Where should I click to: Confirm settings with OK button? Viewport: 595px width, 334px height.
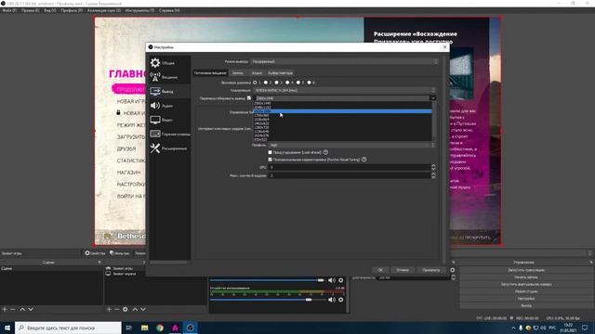[380, 270]
